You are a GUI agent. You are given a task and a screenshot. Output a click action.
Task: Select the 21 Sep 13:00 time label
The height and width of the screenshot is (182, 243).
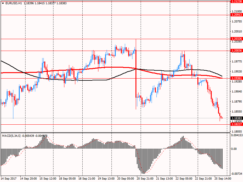pyautogui.click(x=164, y=179)
